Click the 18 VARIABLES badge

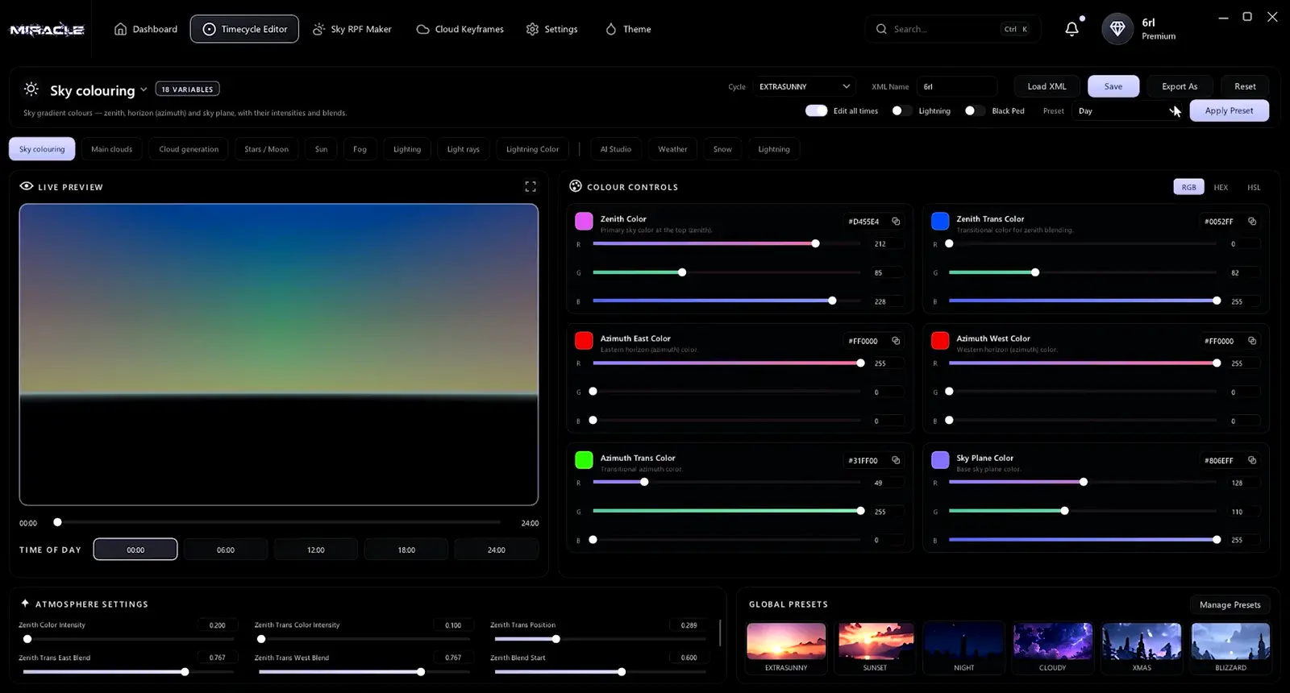coord(187,89)
